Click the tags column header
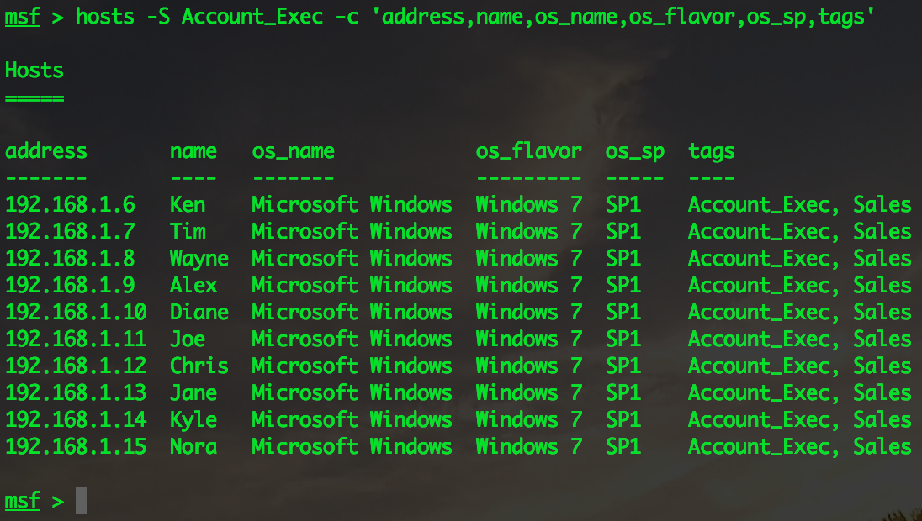The height and width of the screenshot is (521, 922). click(711, 151)
